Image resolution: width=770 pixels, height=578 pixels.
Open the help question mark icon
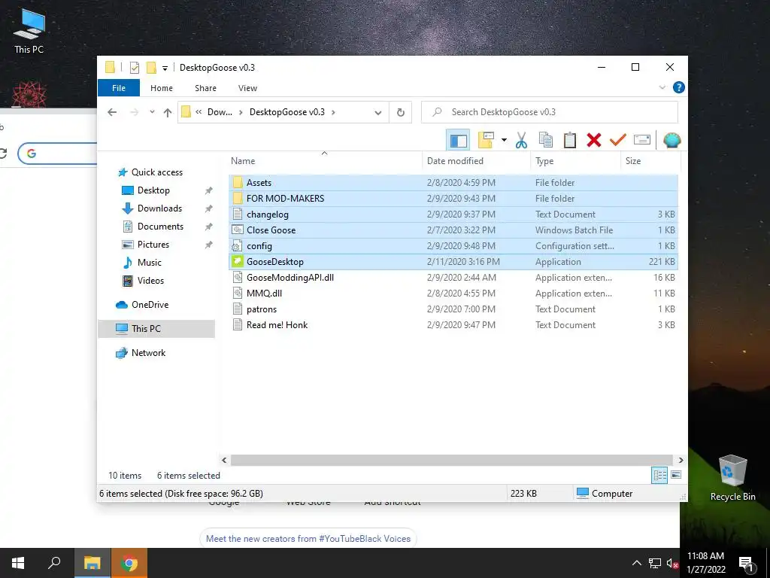pos(679,87)
